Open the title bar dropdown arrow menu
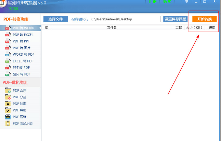Image resolution: width=221 pixels, height=141 pixels. coord(187,2)
